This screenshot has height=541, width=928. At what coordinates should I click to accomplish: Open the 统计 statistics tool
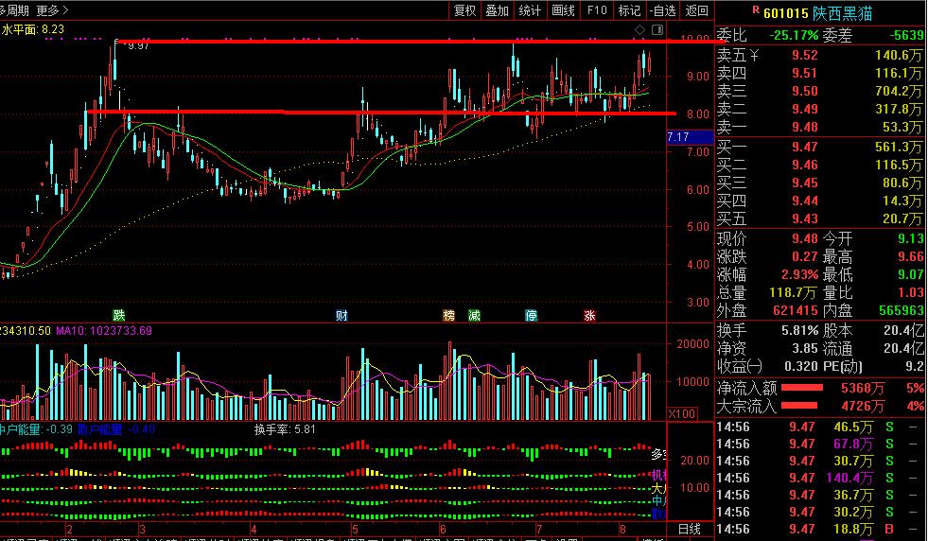530,10
